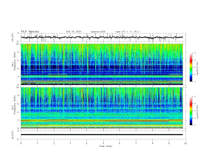Click time axis tick label '10'

(x=186, y=143)
